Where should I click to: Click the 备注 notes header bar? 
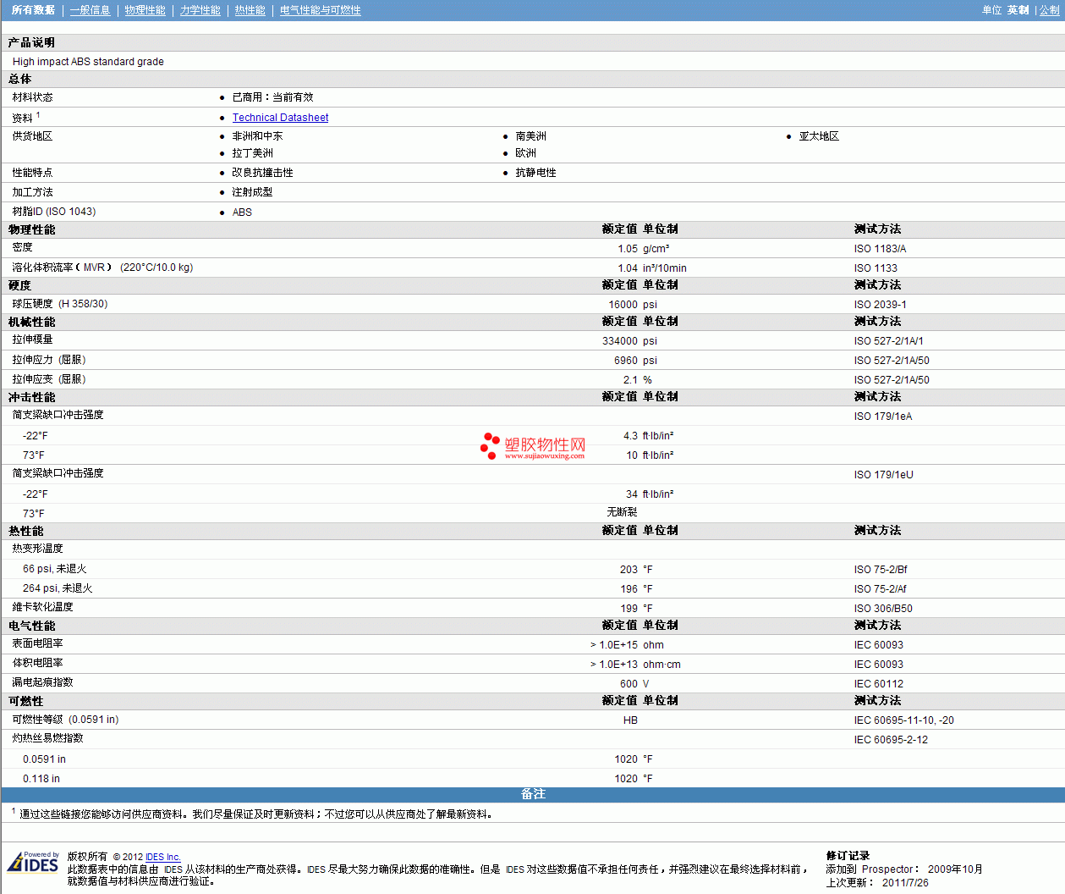pyautogui.click(x=533, y=794)
